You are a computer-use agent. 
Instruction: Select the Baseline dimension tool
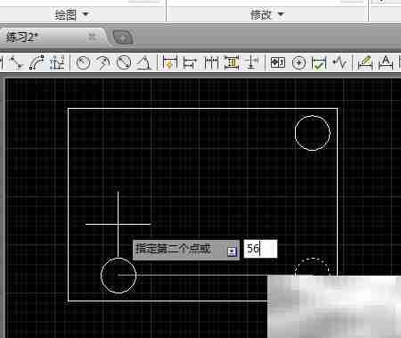tap(190, 62)
